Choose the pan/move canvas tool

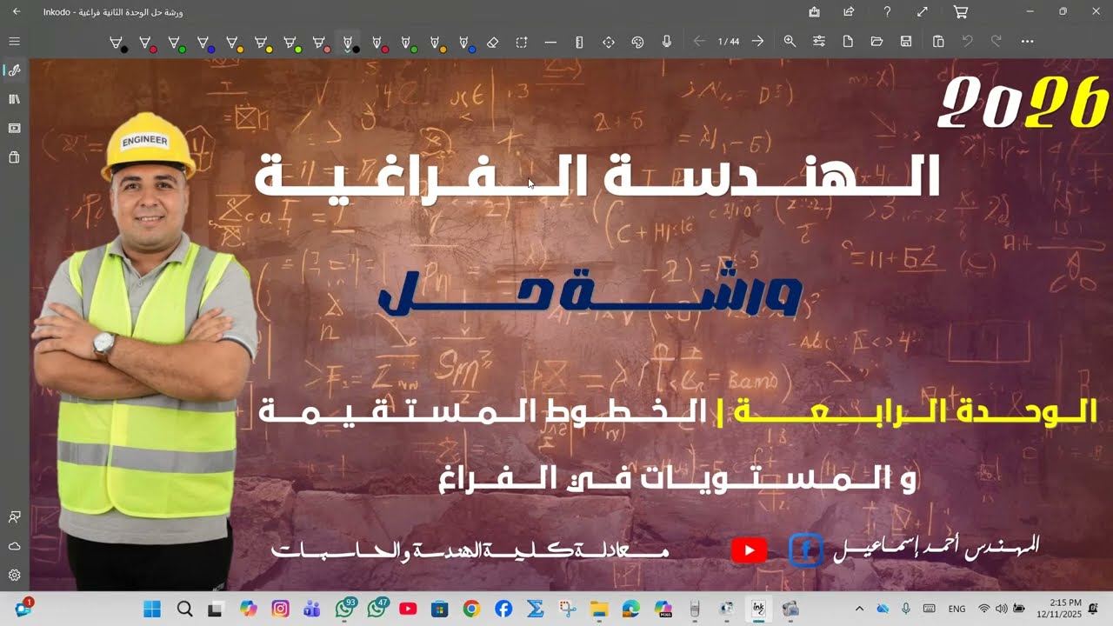pos(609,42)
